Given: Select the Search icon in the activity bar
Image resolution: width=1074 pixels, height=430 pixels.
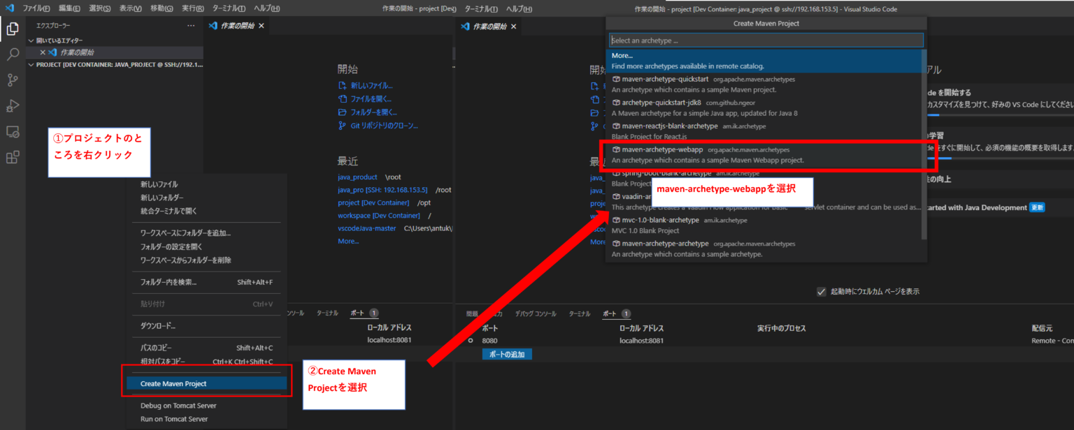Looking at the screenshot, I should click(x=11, y=54).
